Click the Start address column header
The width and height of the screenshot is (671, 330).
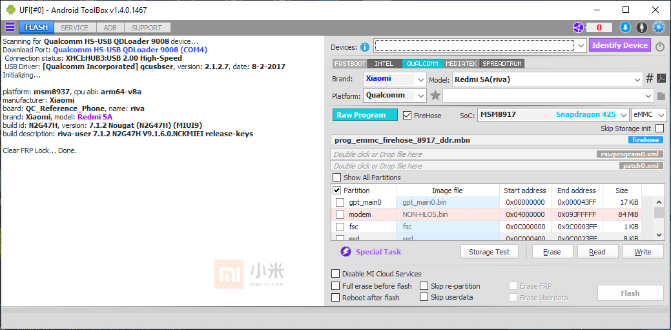click(525, 191)
